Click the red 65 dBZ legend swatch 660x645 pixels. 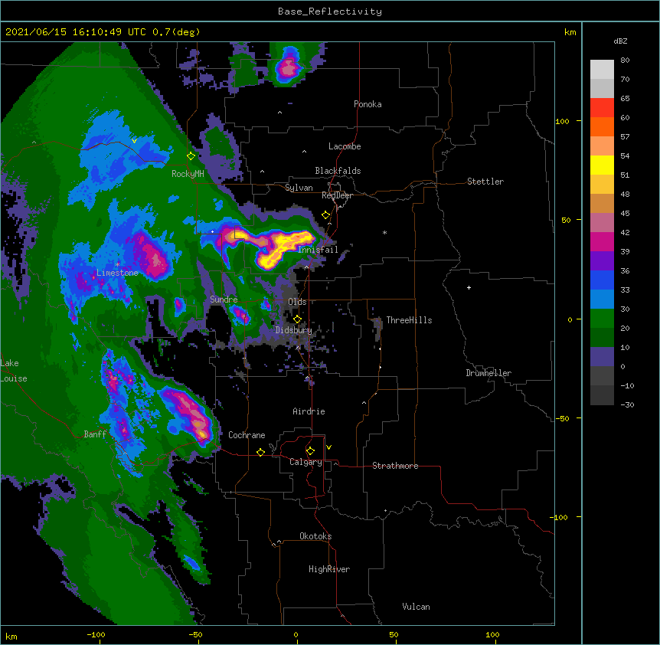[x=602, y=108]
